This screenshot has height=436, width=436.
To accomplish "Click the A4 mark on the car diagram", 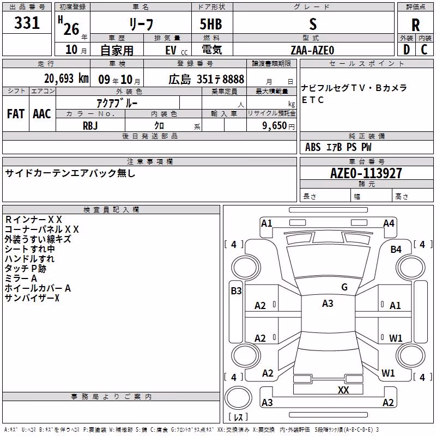I will [x=389, y=223].
